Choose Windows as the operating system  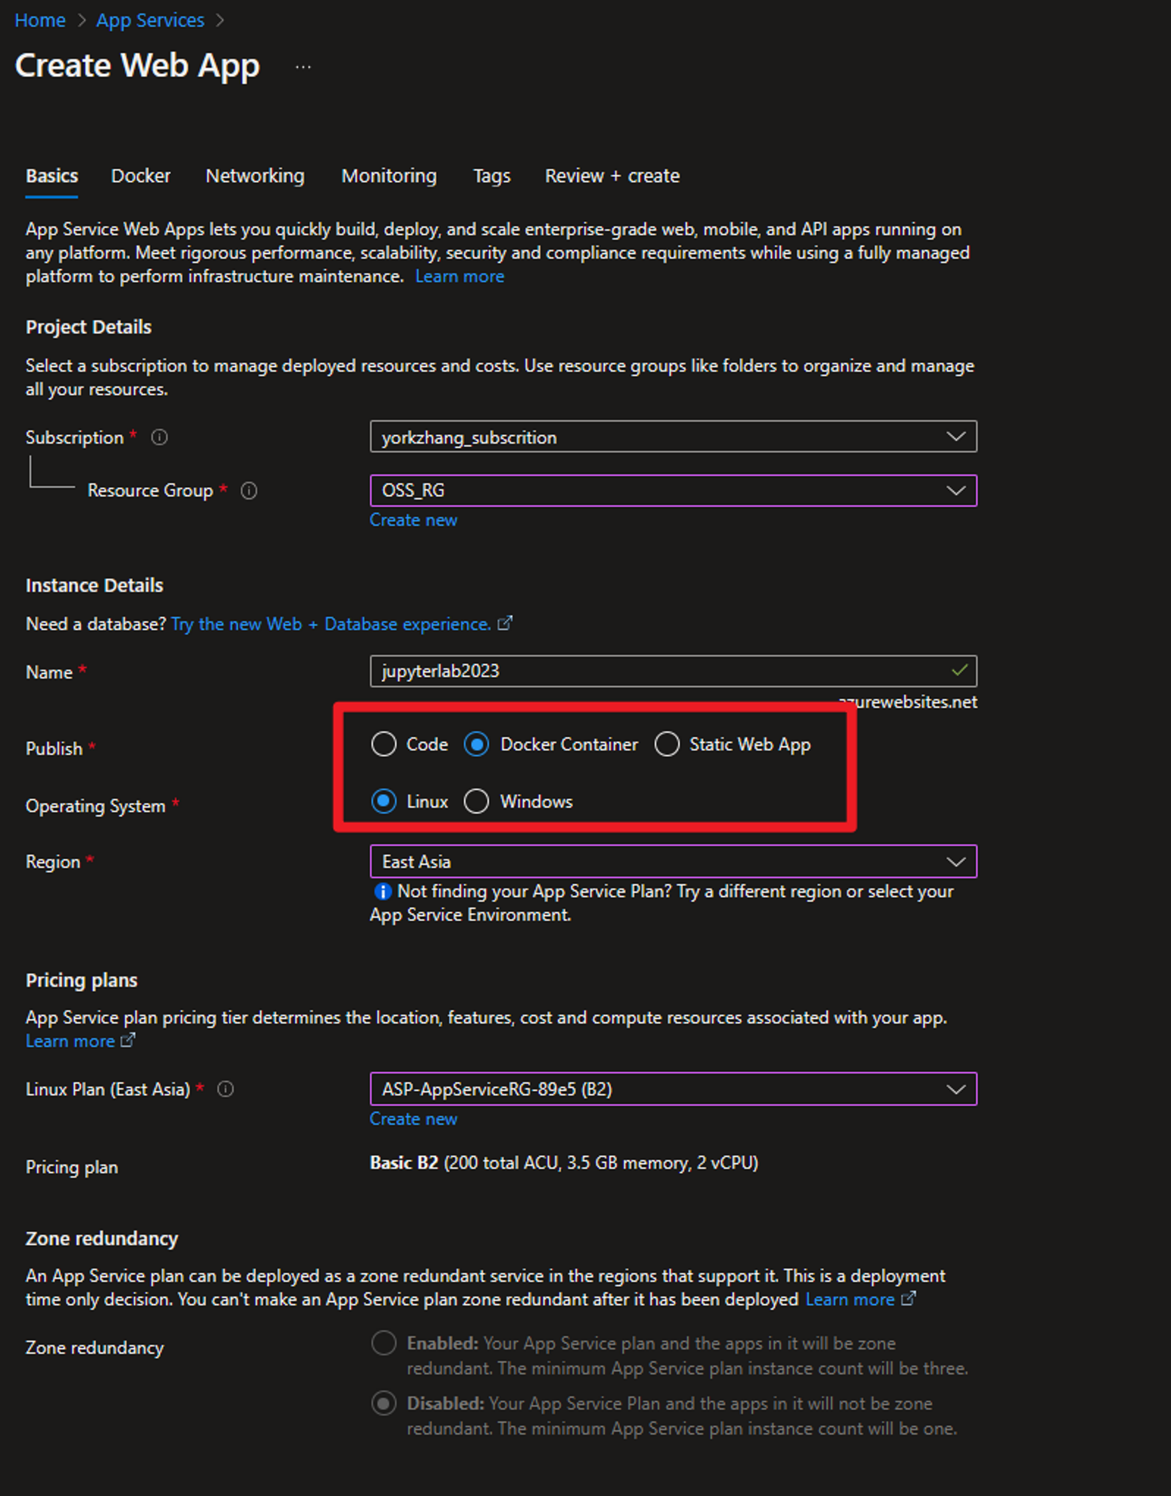[x=477, y=801]
